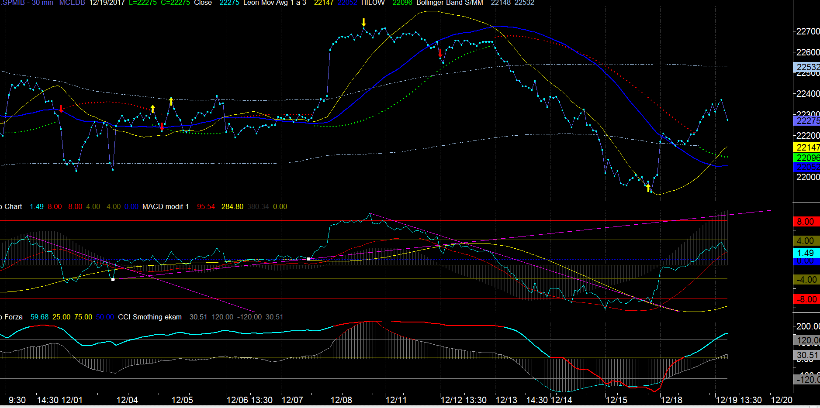Screen dimensions: 820x408
Task: Click the L=22275 low value
Action: 143,3
